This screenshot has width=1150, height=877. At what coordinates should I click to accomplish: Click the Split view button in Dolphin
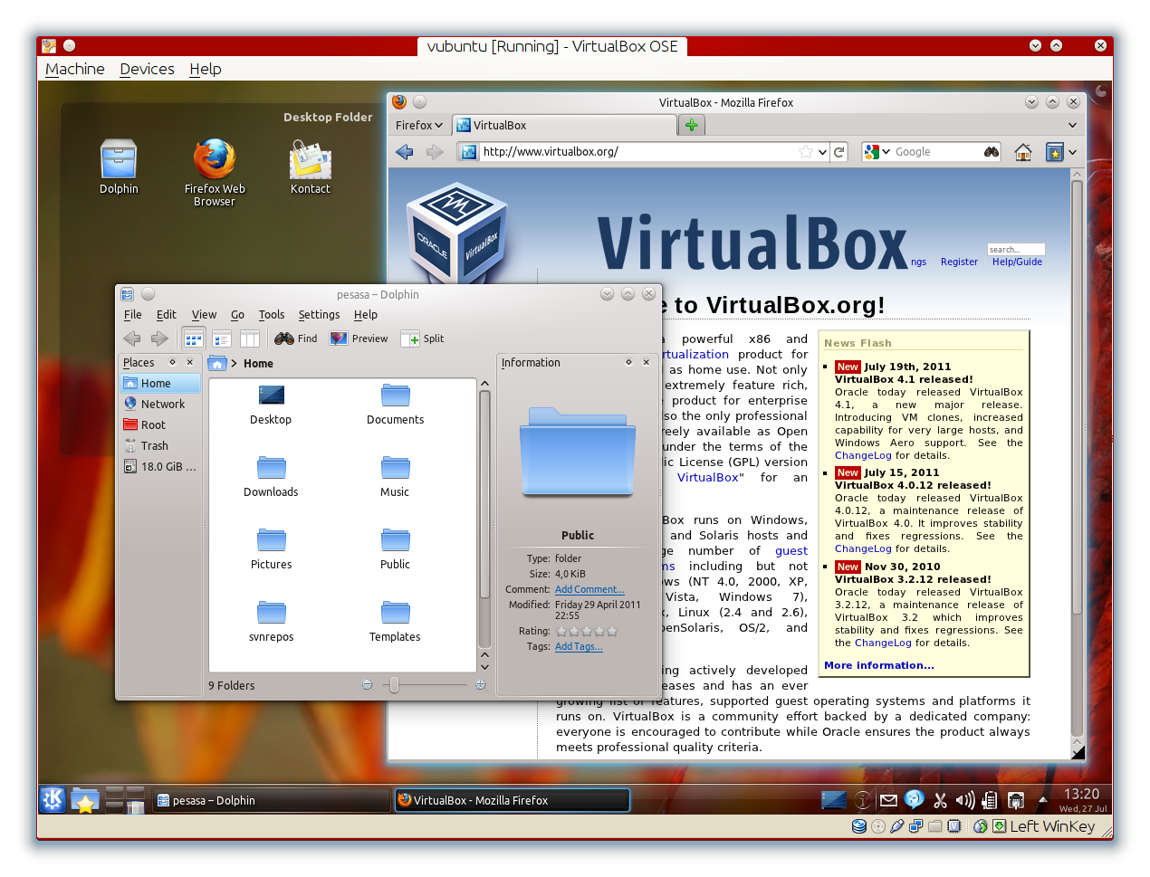[x=423, y=338]
